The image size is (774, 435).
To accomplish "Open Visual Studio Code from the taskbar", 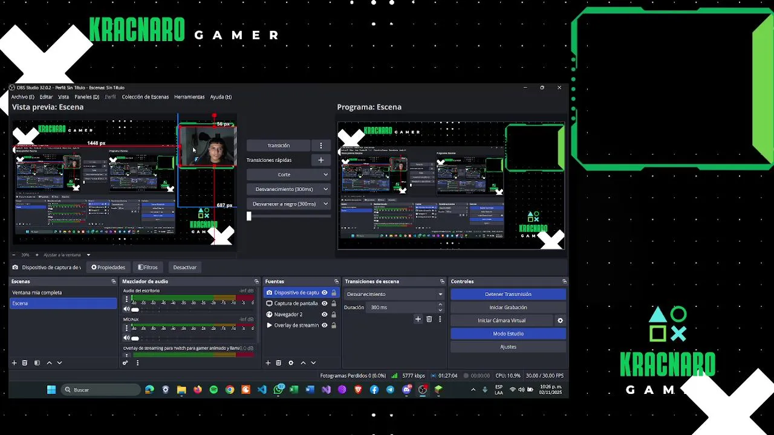I will tap(262, 390).
